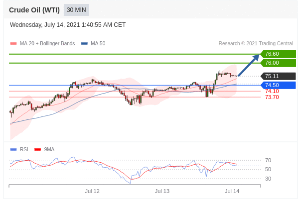Click the Jul 13 date axis label

162,191
